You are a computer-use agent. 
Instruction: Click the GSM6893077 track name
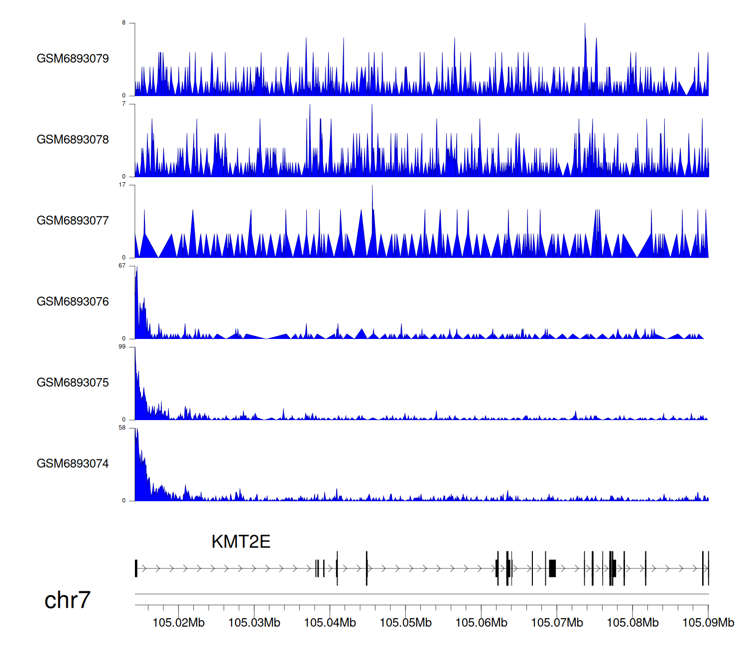coord(73,221)
